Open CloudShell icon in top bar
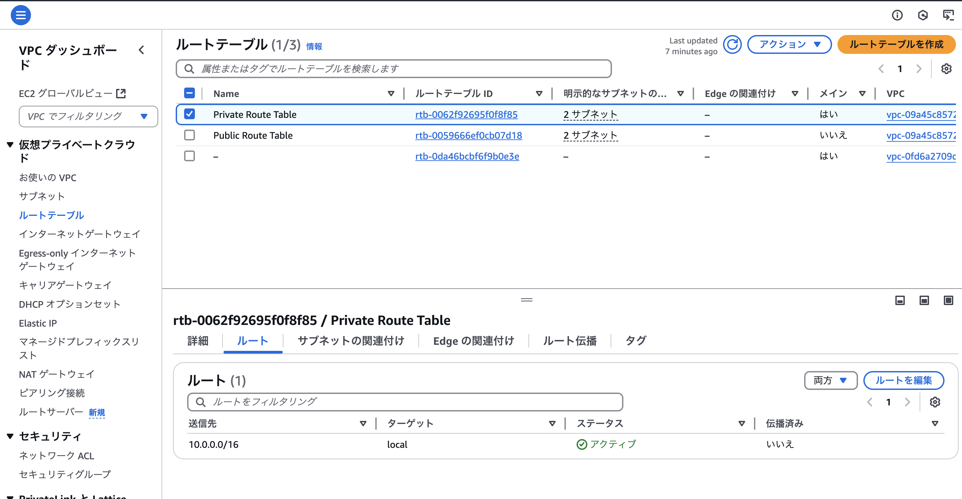The height and width of the screenshot is (499, 962). click(x=948, y=15)
